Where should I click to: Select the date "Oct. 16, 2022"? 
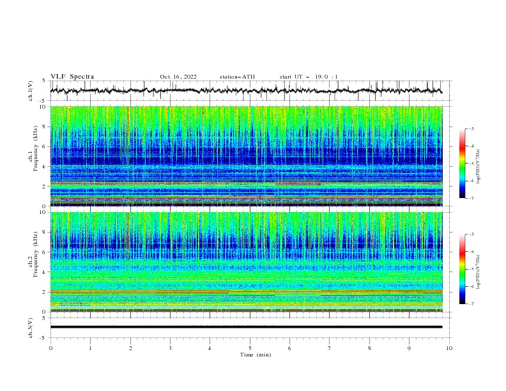coord(178,77)
